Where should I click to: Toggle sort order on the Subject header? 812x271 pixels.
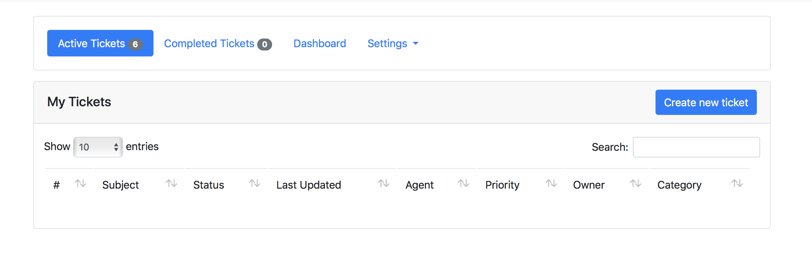point(120,185)
